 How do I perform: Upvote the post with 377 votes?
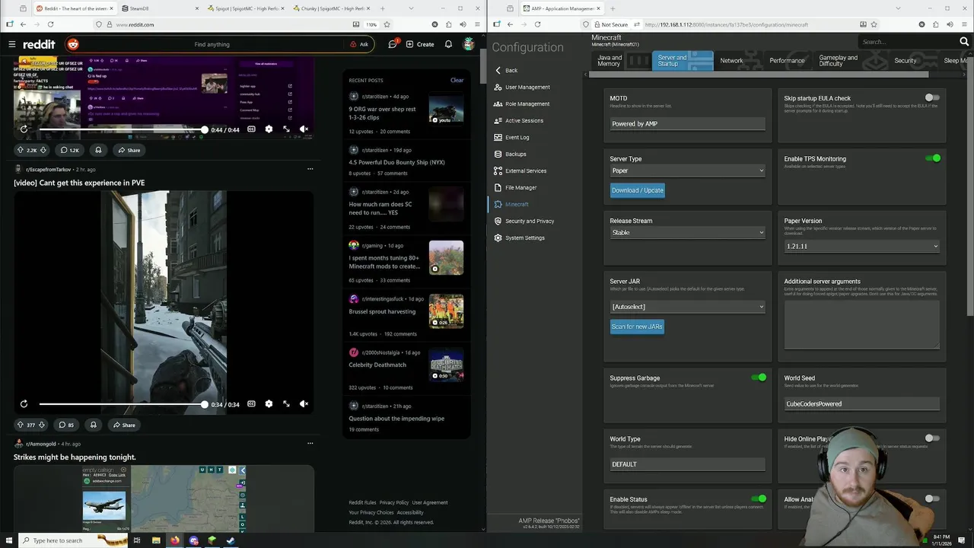click(21, 425)
